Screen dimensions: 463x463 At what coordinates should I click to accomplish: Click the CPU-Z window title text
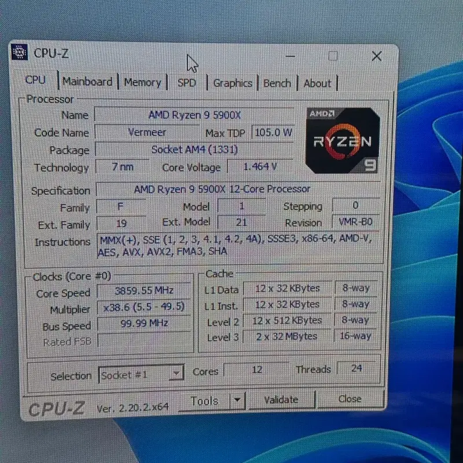tap(51, 53)
